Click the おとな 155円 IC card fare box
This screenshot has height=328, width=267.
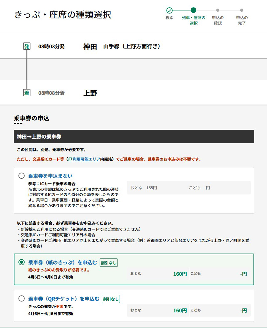coord(189,188)
